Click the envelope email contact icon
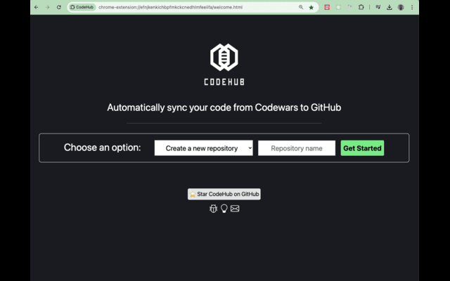Screen dimensions: 450x281 click(x=235, y=209)
